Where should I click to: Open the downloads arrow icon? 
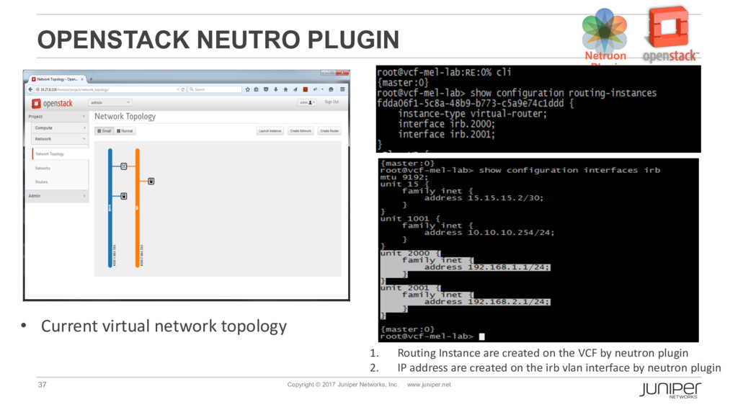tap(276, 89)
